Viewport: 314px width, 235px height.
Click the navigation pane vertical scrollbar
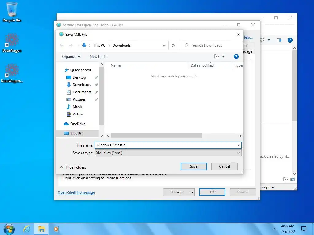click(101, 96)
